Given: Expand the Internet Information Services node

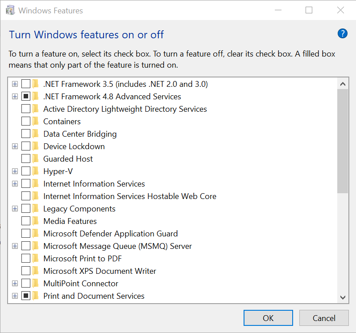Looking at the screenshot, I should (15, 184).
